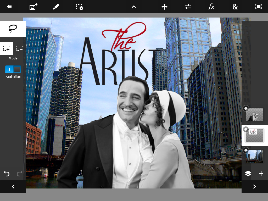Select the Move transform tool

(x=164, y=7)
